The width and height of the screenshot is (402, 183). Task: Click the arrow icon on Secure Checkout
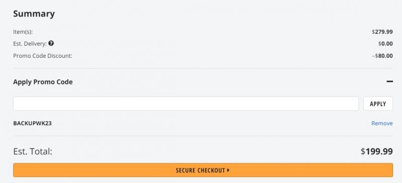pyautogui.click(x=228, y=170)
